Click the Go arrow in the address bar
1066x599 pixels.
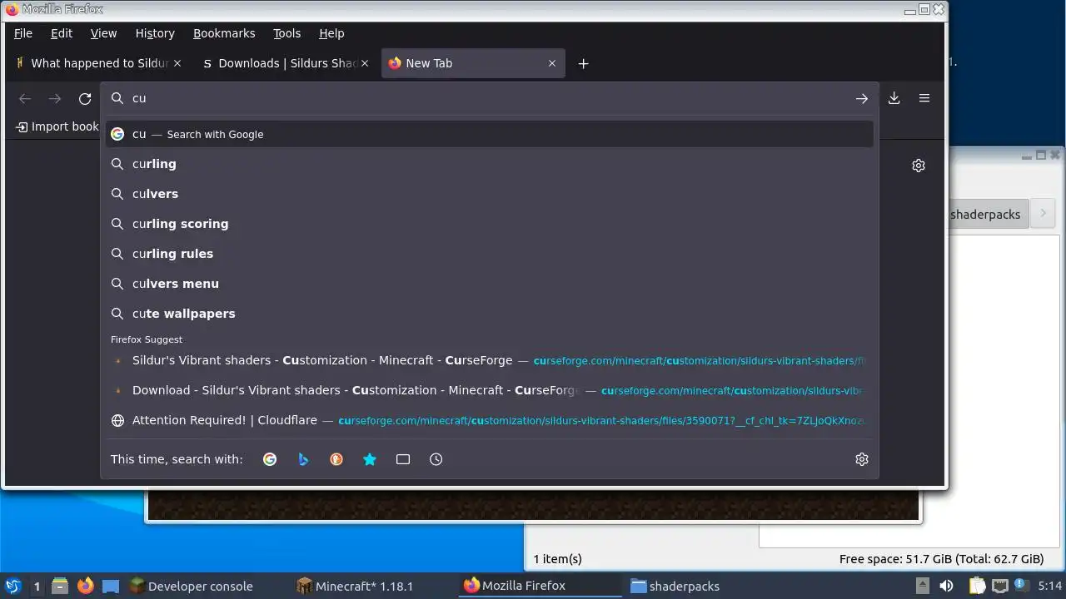click(861, 98)
